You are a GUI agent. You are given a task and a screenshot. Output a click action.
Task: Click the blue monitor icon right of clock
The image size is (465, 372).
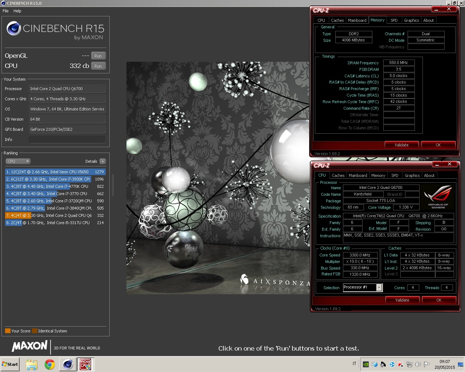(x=461, y=364)
